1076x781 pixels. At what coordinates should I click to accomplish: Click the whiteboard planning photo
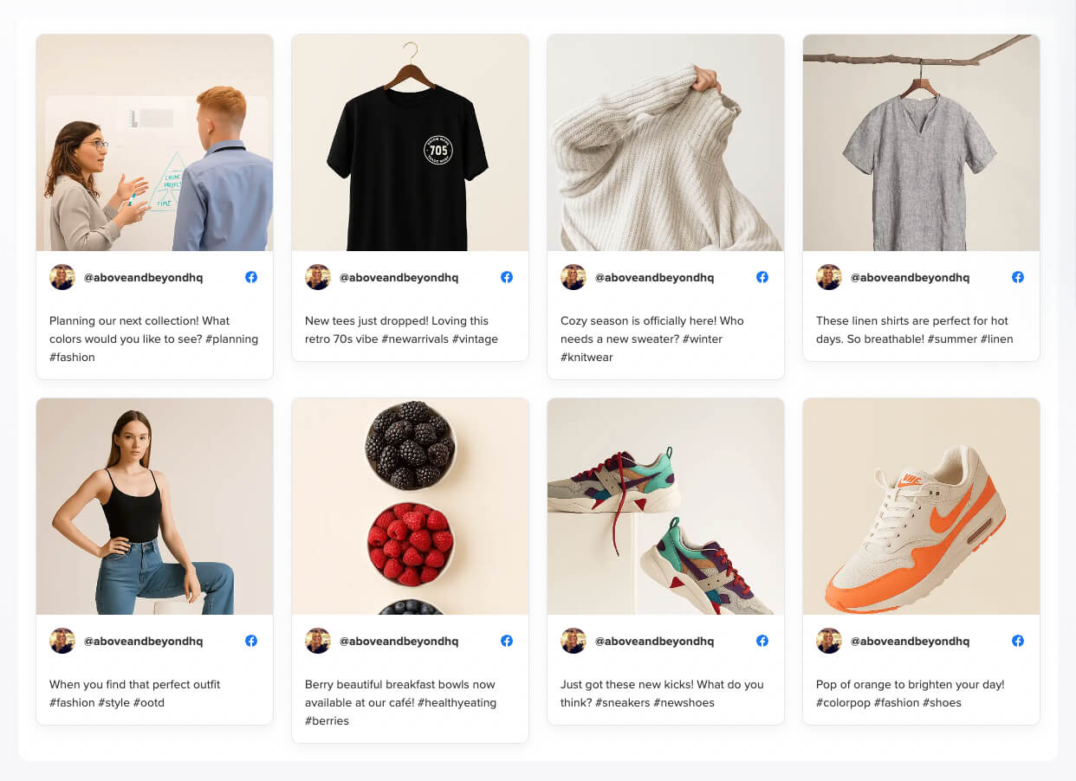pyautogui.click(x=154, y=143)
